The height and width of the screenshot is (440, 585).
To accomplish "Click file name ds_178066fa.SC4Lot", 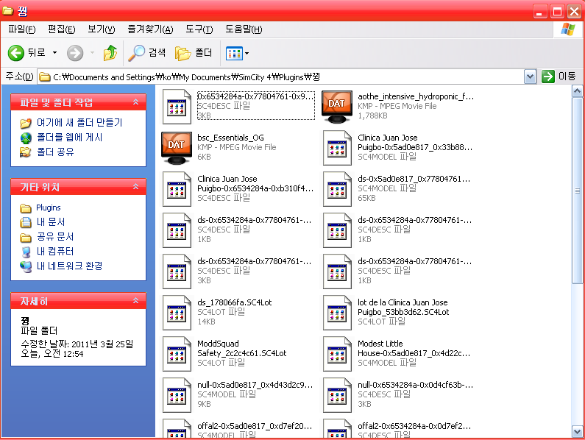I will tap(234, 302).
